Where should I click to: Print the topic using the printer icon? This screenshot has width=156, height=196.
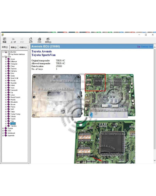(39, 39)
